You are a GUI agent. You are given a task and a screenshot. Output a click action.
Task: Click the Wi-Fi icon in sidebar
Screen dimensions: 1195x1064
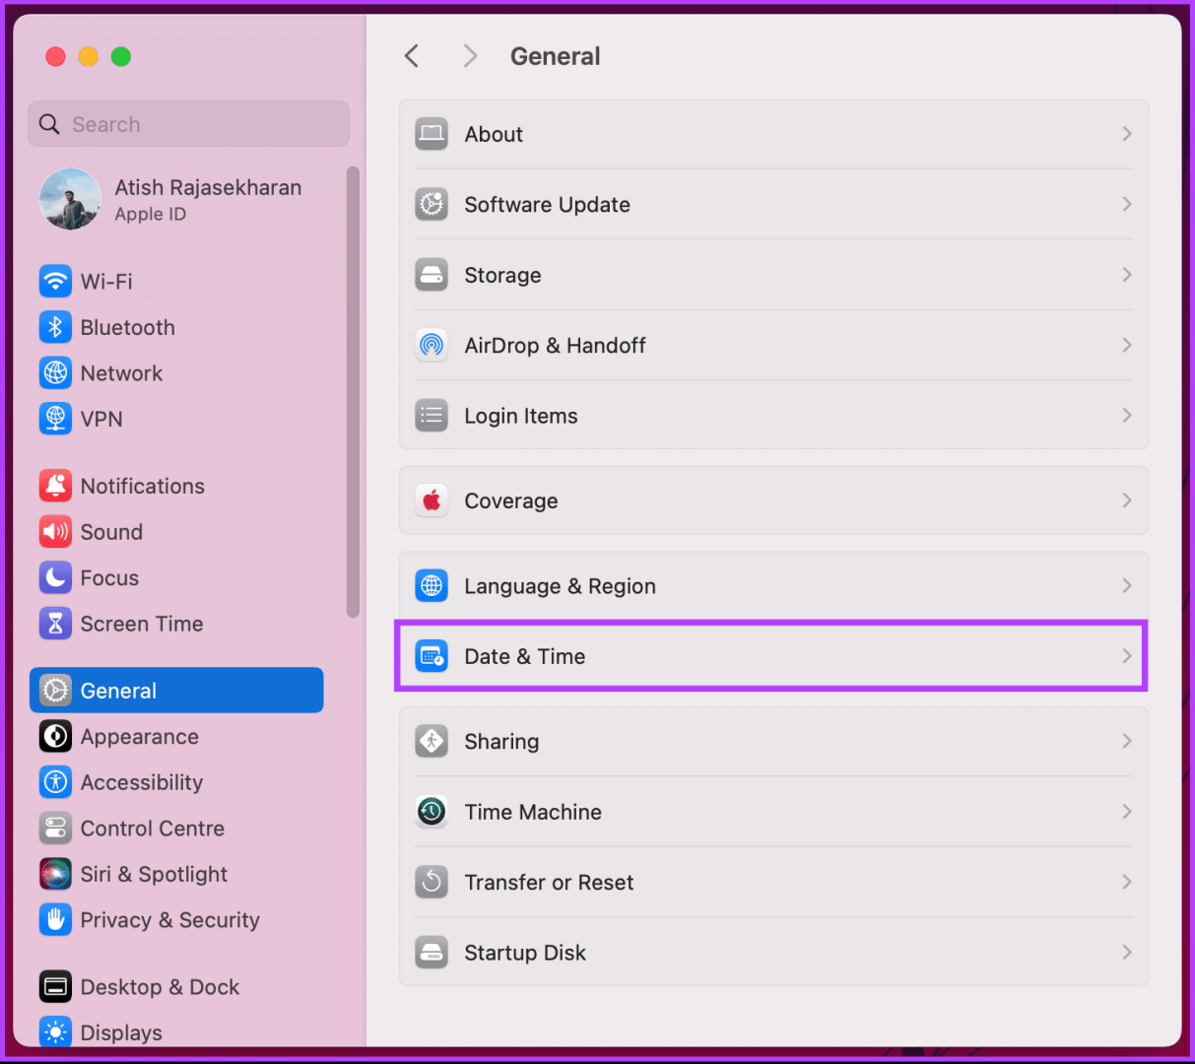(55, 282)
